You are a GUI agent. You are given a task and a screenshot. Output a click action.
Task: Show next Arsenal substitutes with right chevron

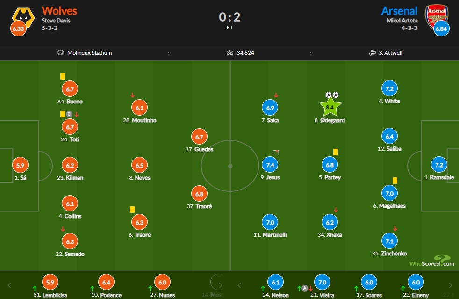click(x=451, y=285)
